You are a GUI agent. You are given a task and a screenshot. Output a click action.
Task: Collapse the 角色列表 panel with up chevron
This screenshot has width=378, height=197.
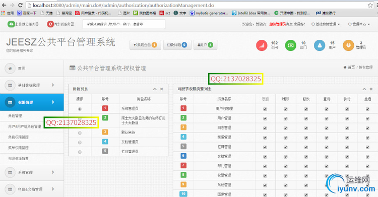[x=155, y=89]
